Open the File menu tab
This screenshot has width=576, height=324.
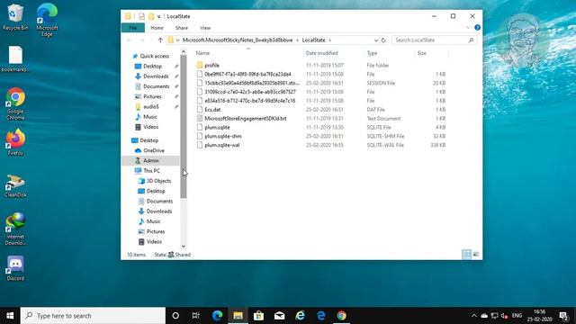[x=133, y=28]
